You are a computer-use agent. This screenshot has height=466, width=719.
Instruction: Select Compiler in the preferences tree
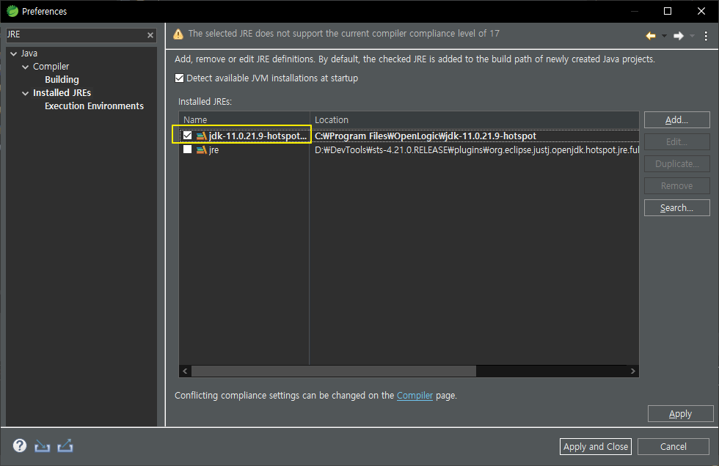(51, 67)
